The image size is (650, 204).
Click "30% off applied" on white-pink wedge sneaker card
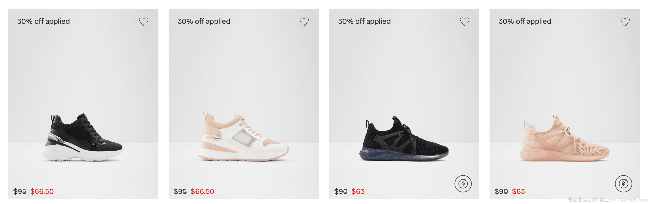click(204, 21)
